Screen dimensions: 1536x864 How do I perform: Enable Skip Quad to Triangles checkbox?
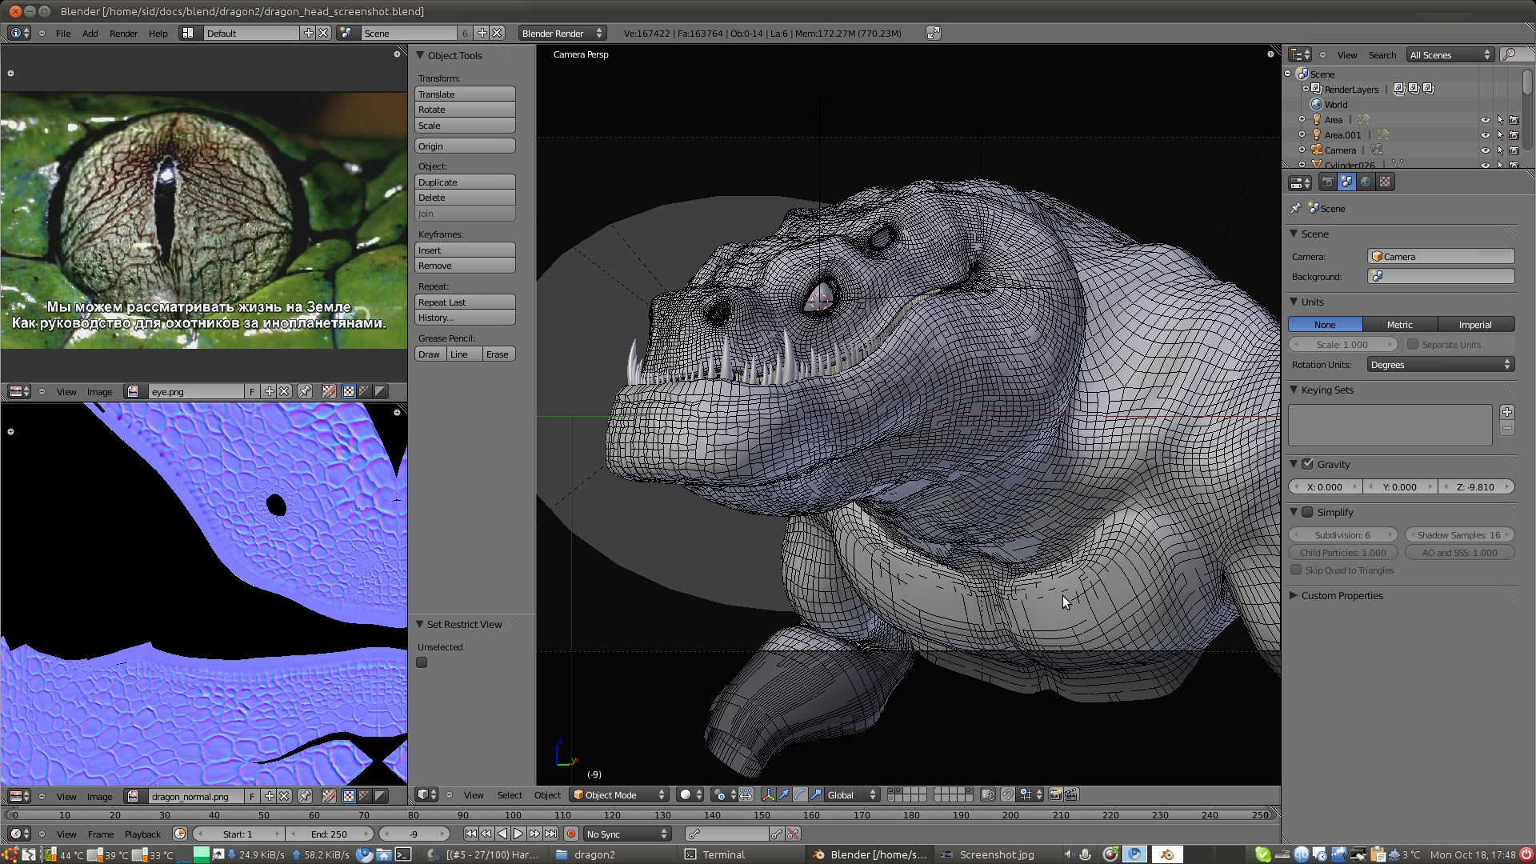pos(1295,570)
